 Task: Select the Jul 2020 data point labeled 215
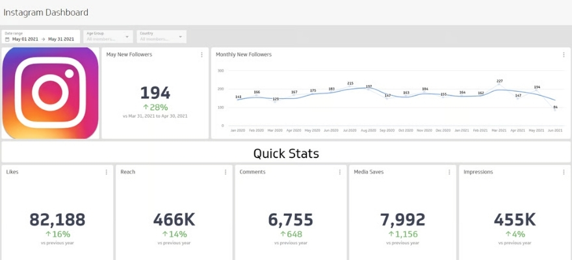(350, 87)
